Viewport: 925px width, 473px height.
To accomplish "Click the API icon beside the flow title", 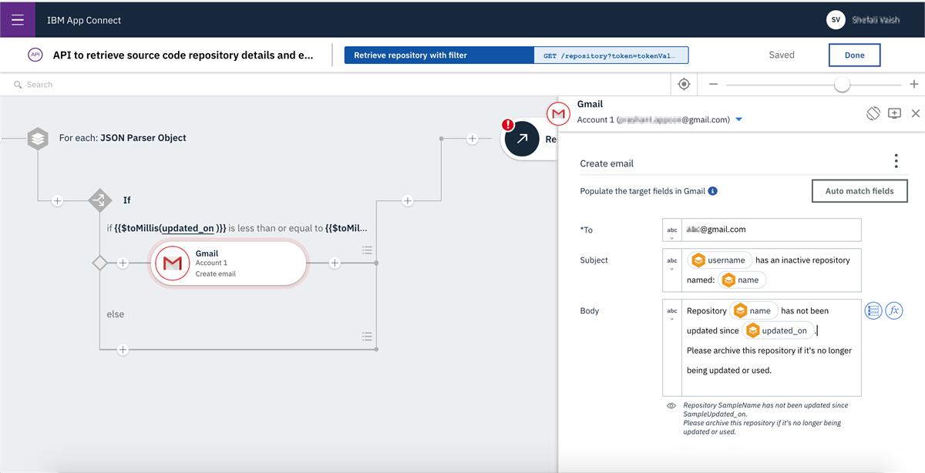I will tap(35, 55).
